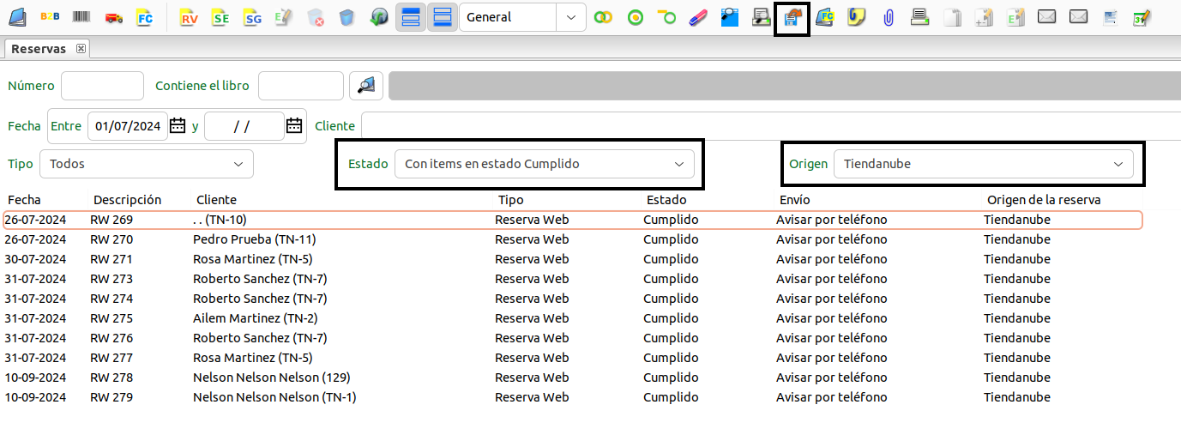Open the RV note icon
The width and height of the screenshot is (1181, 441).
(x=190, y=17)
